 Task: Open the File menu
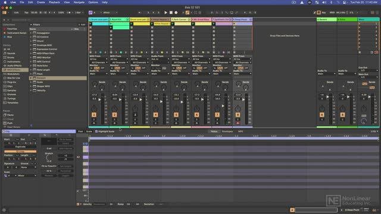22,2
